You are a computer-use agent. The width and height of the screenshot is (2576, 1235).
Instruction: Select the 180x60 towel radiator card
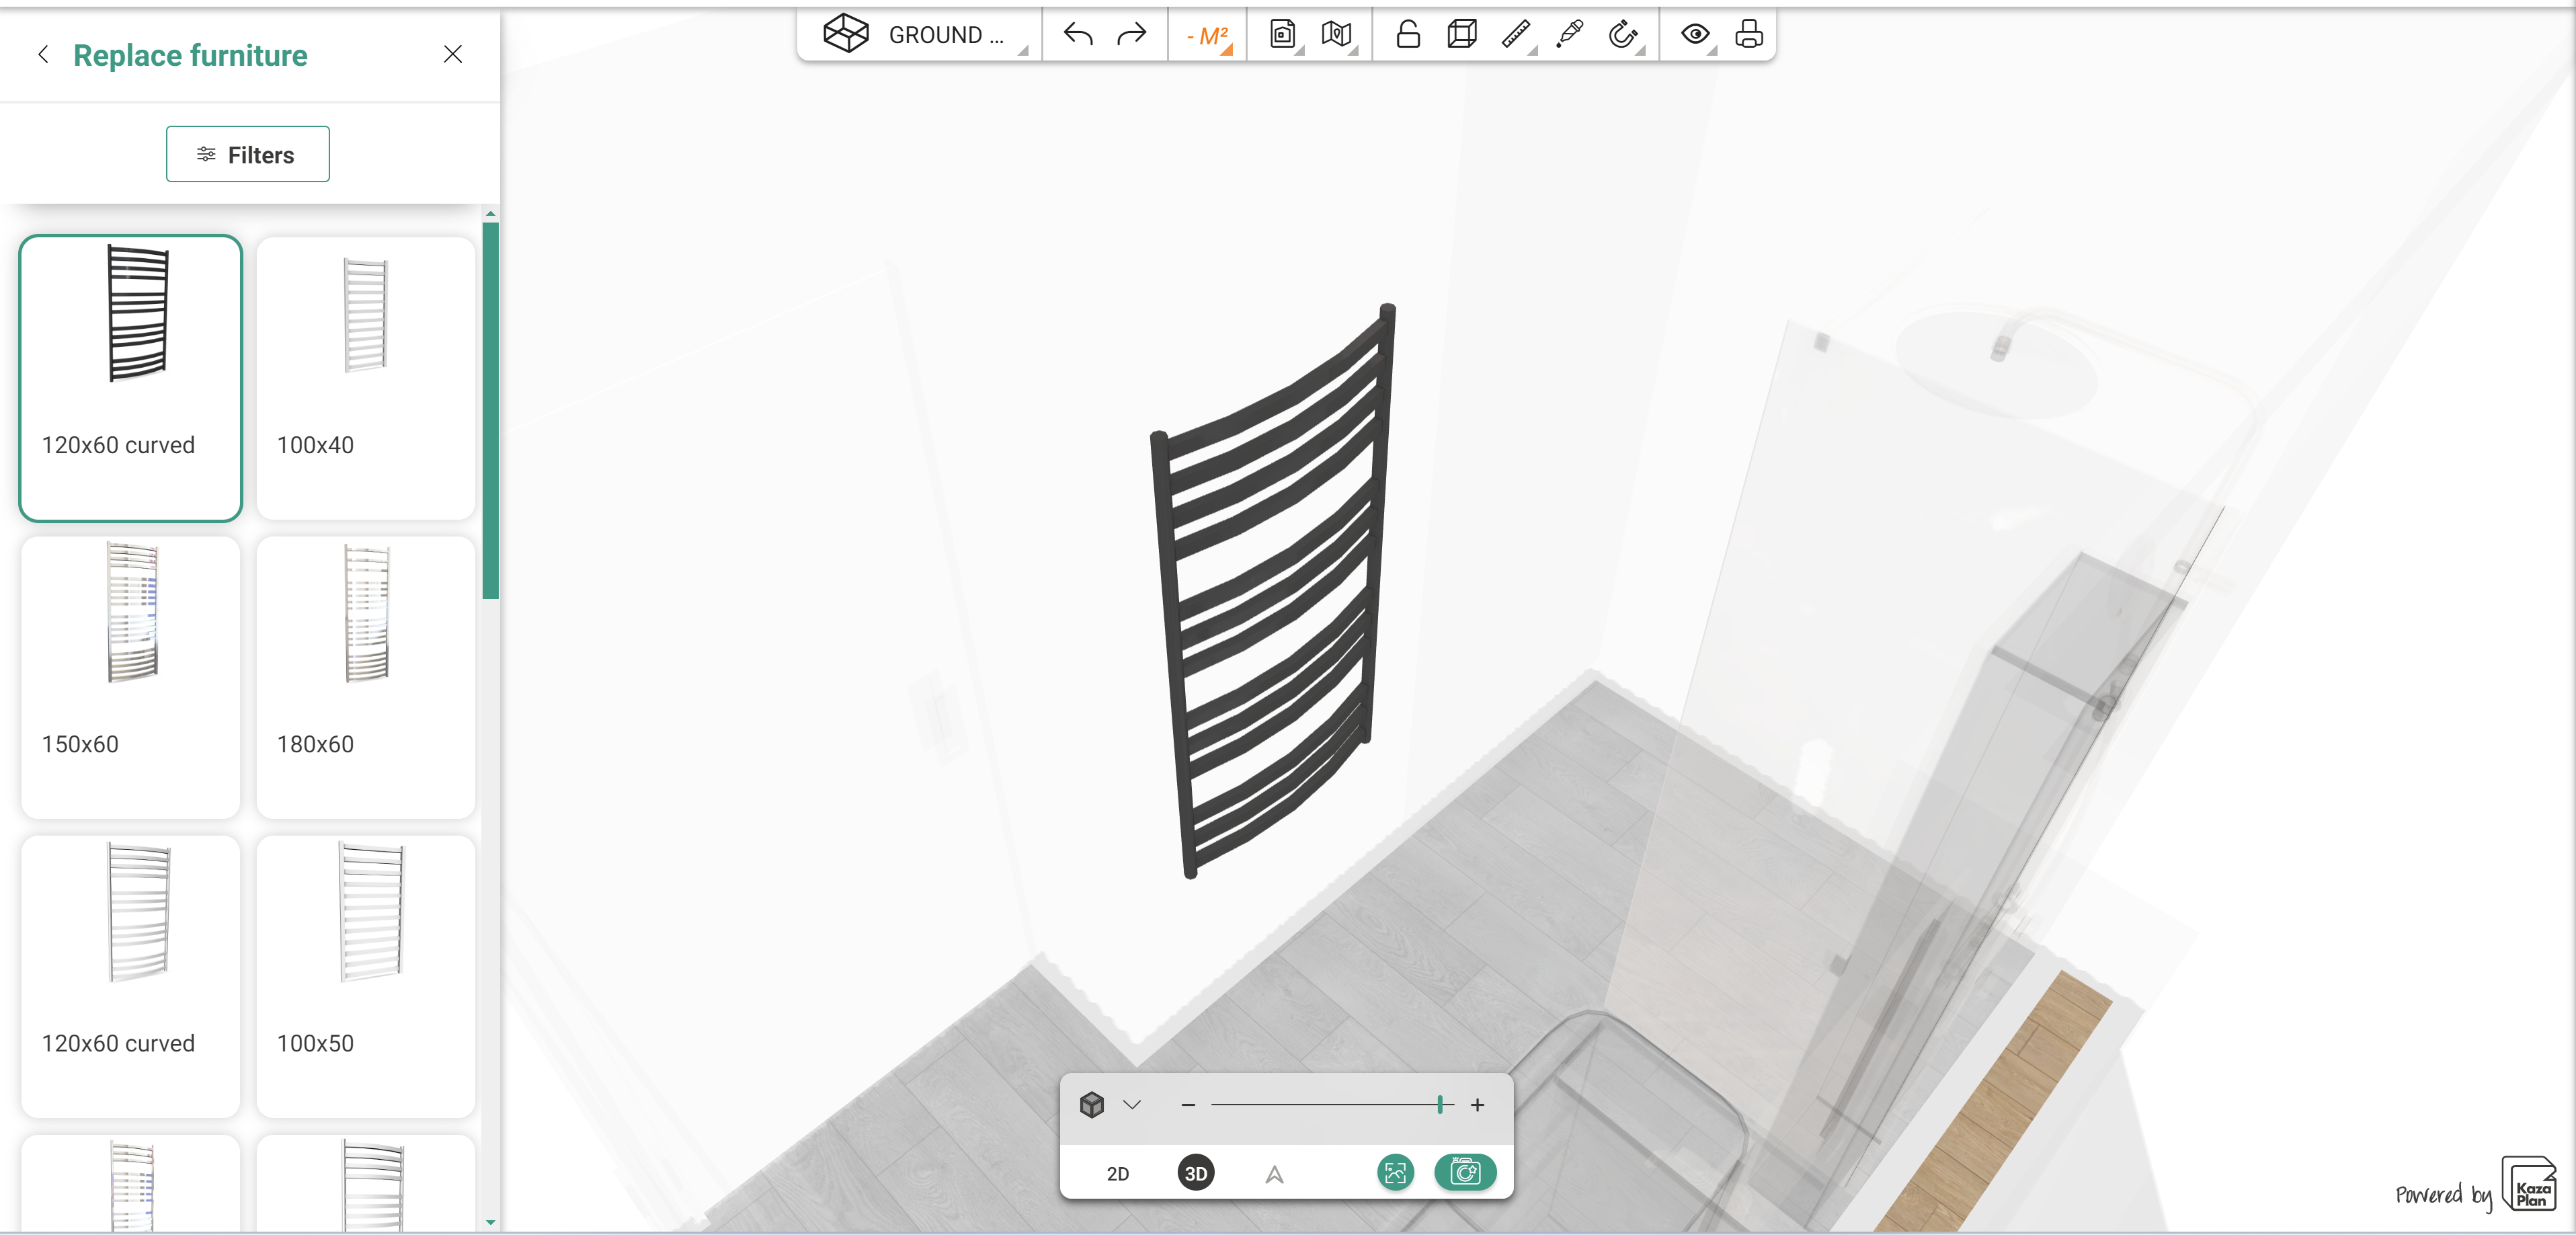(x=366, y=677)
